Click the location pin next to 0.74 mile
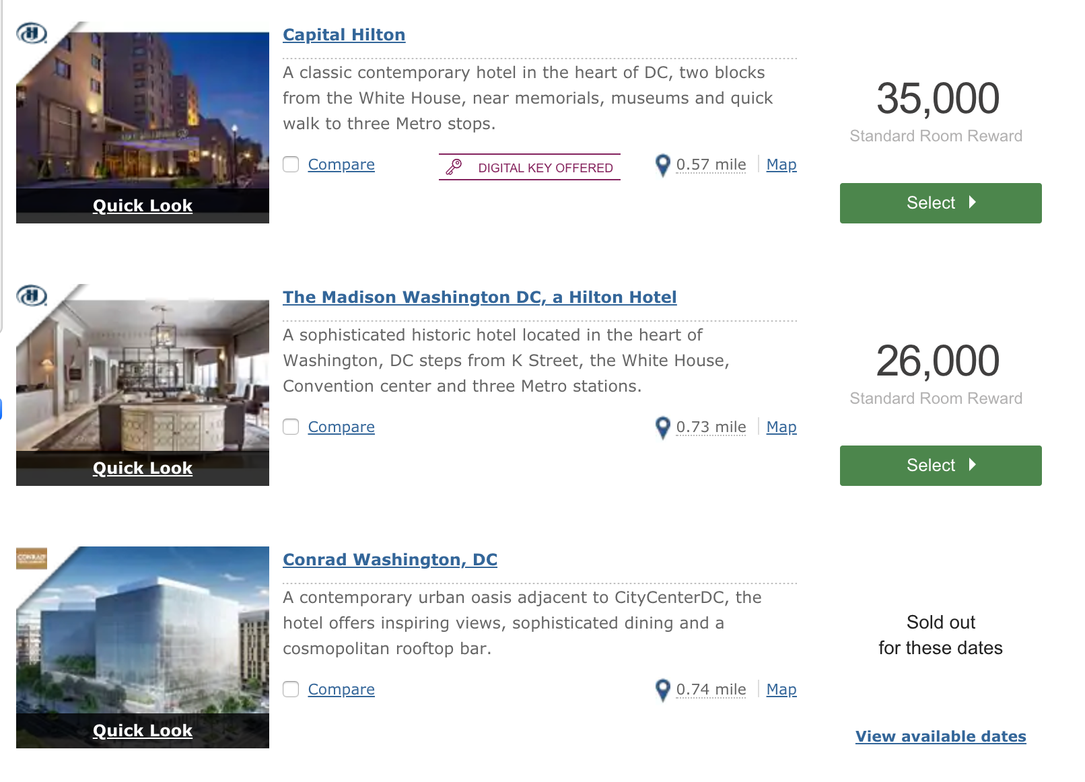Image resolution: width=1085 pixels, height=782 pixels. [663, 690]
